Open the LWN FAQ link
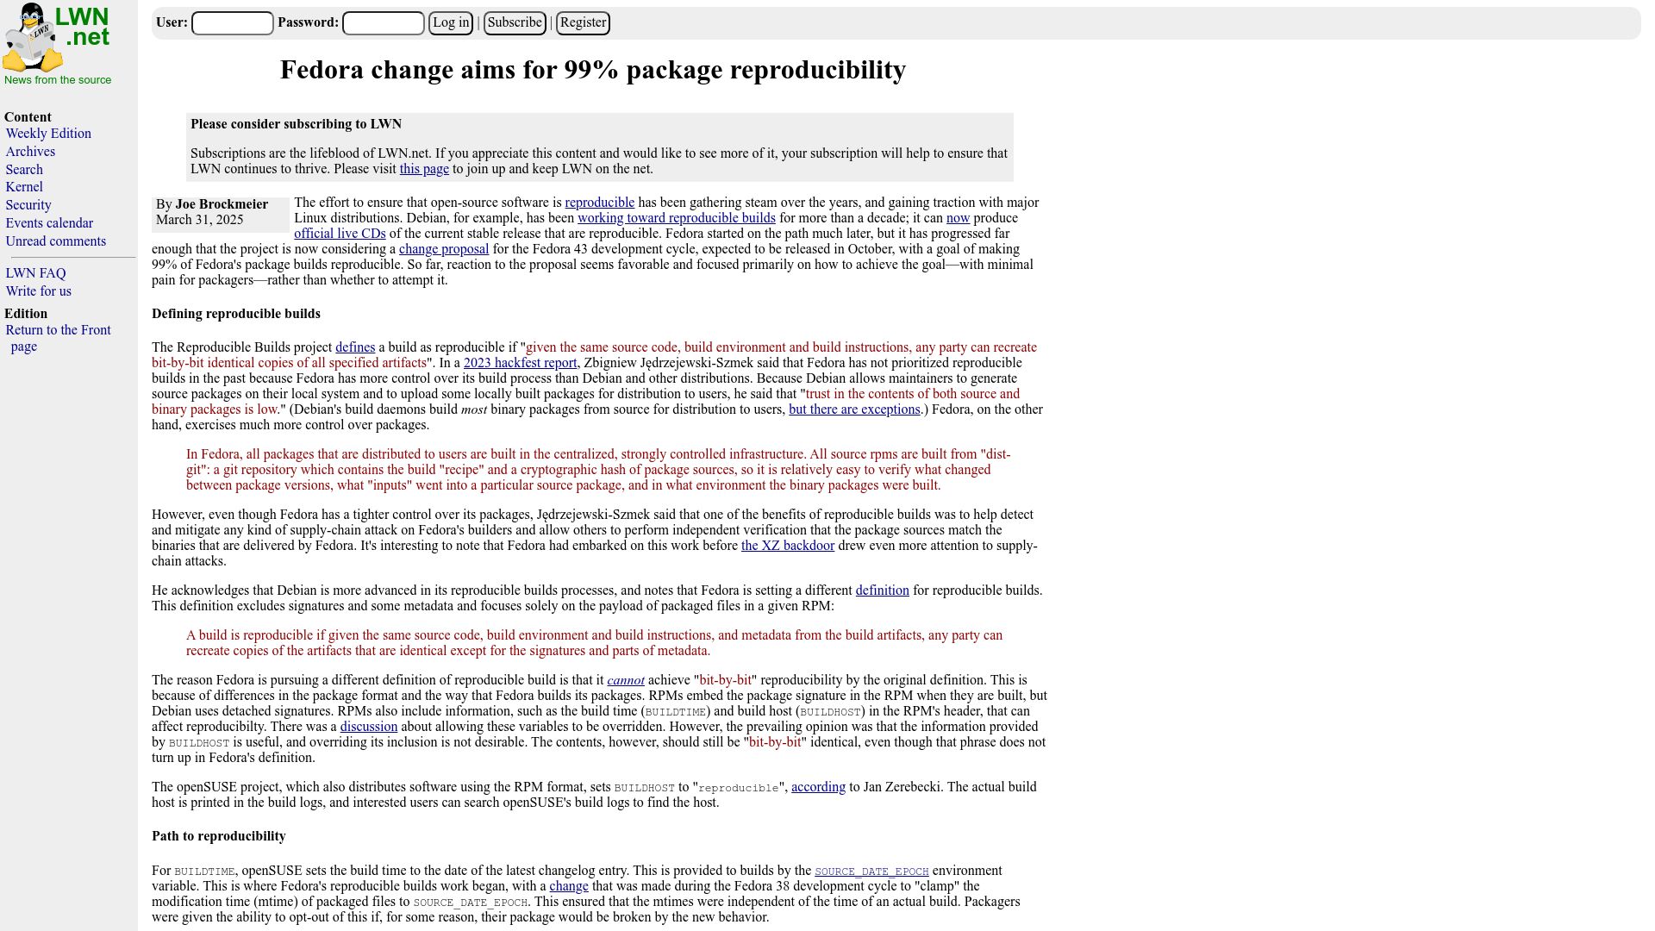Screen dimensions: 1655x931 [35, 273]
